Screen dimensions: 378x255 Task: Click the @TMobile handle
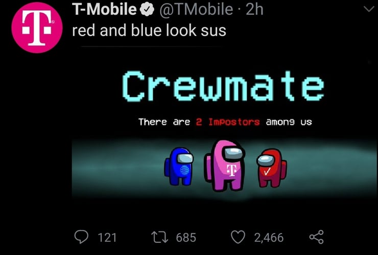click(x=196, y=10)
